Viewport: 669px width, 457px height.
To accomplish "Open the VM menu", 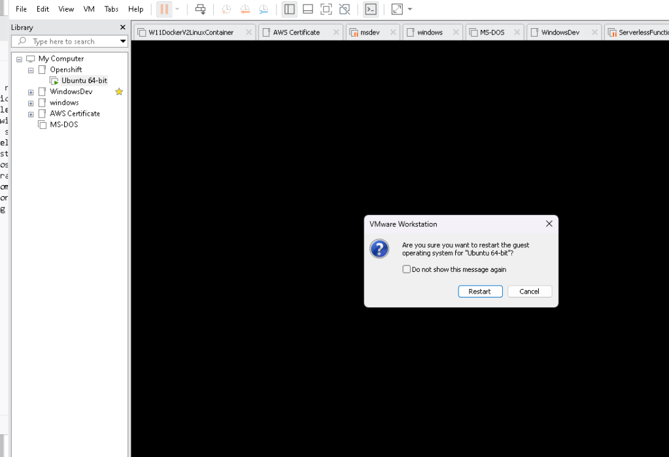I will (x=89, y=9).
